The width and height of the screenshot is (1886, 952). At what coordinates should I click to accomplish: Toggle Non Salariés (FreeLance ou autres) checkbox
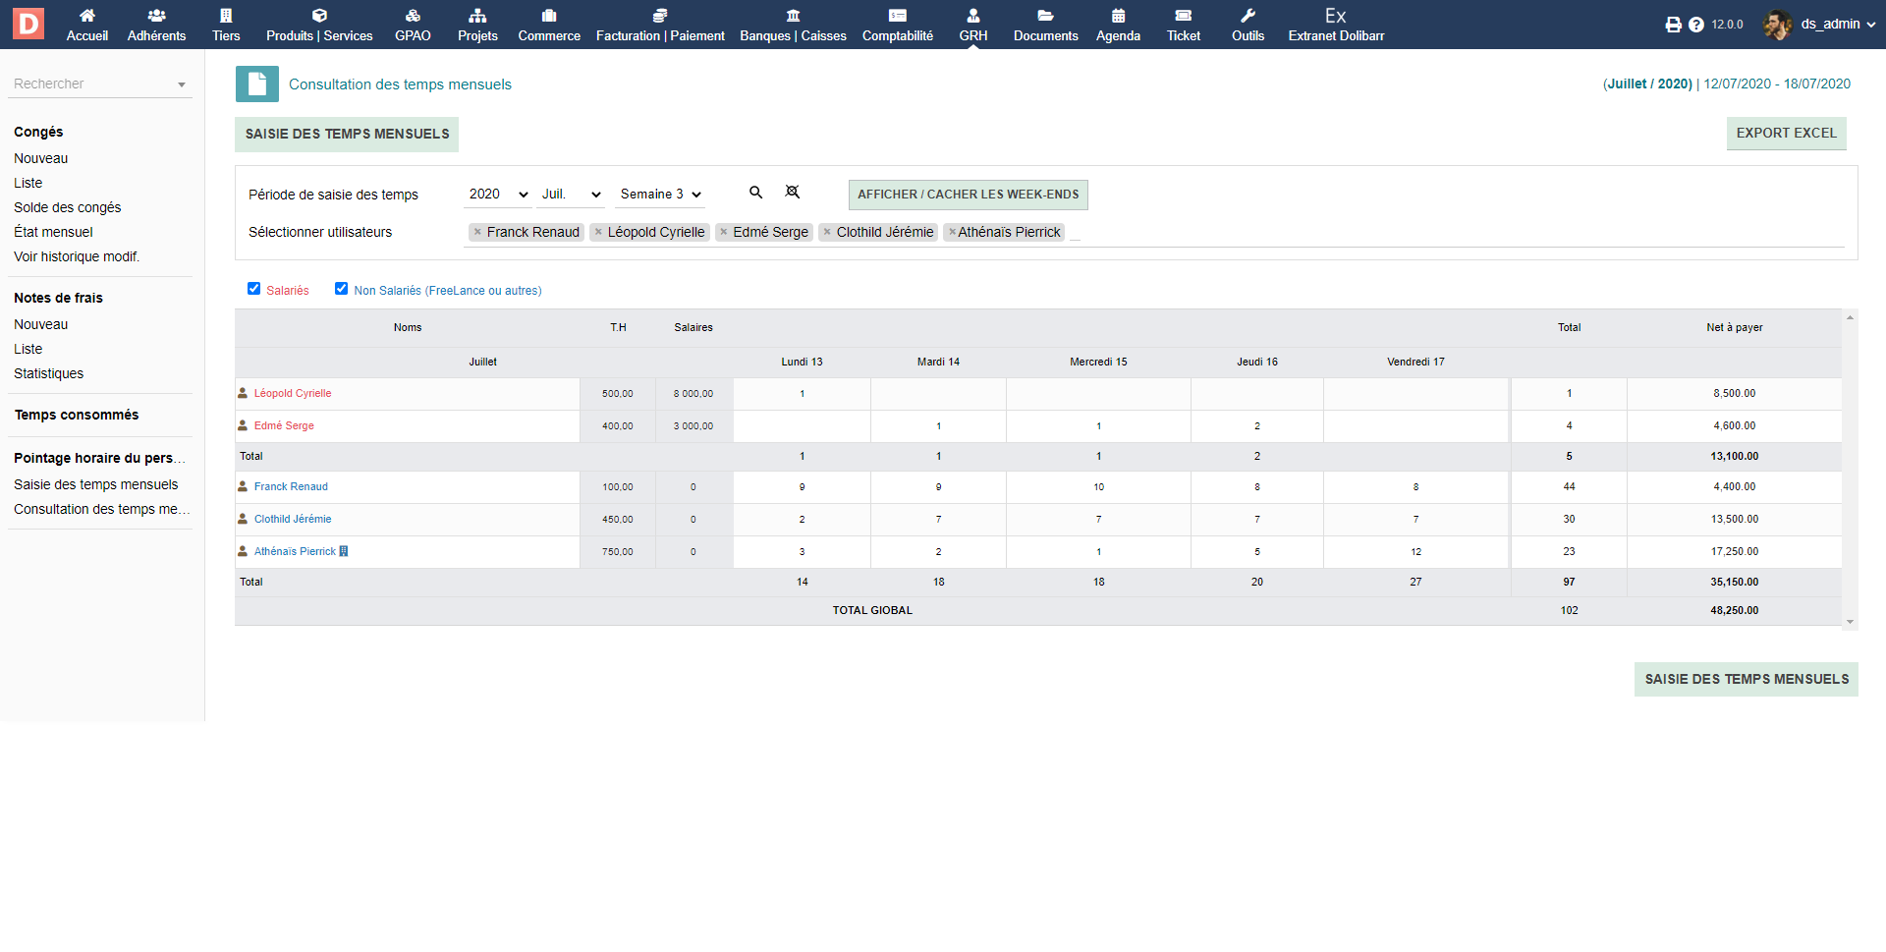[x=342, y=289]
